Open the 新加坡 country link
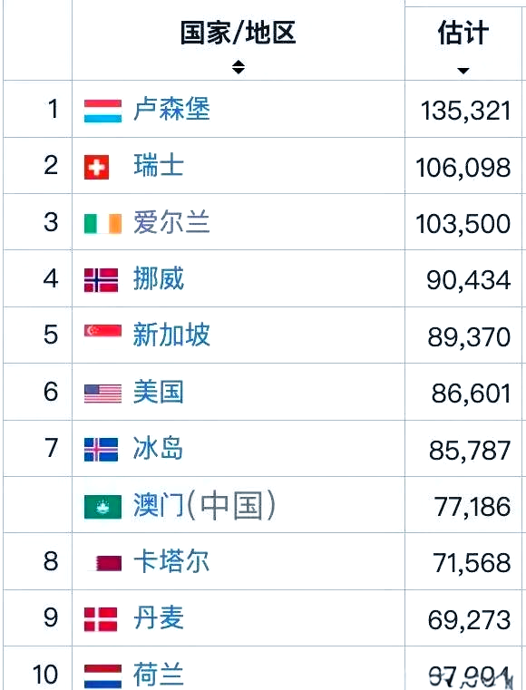 pyautogui.click(x=171, y=335)
